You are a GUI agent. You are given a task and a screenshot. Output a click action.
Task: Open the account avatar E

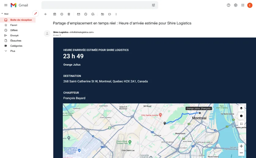(x=250, y=5)
